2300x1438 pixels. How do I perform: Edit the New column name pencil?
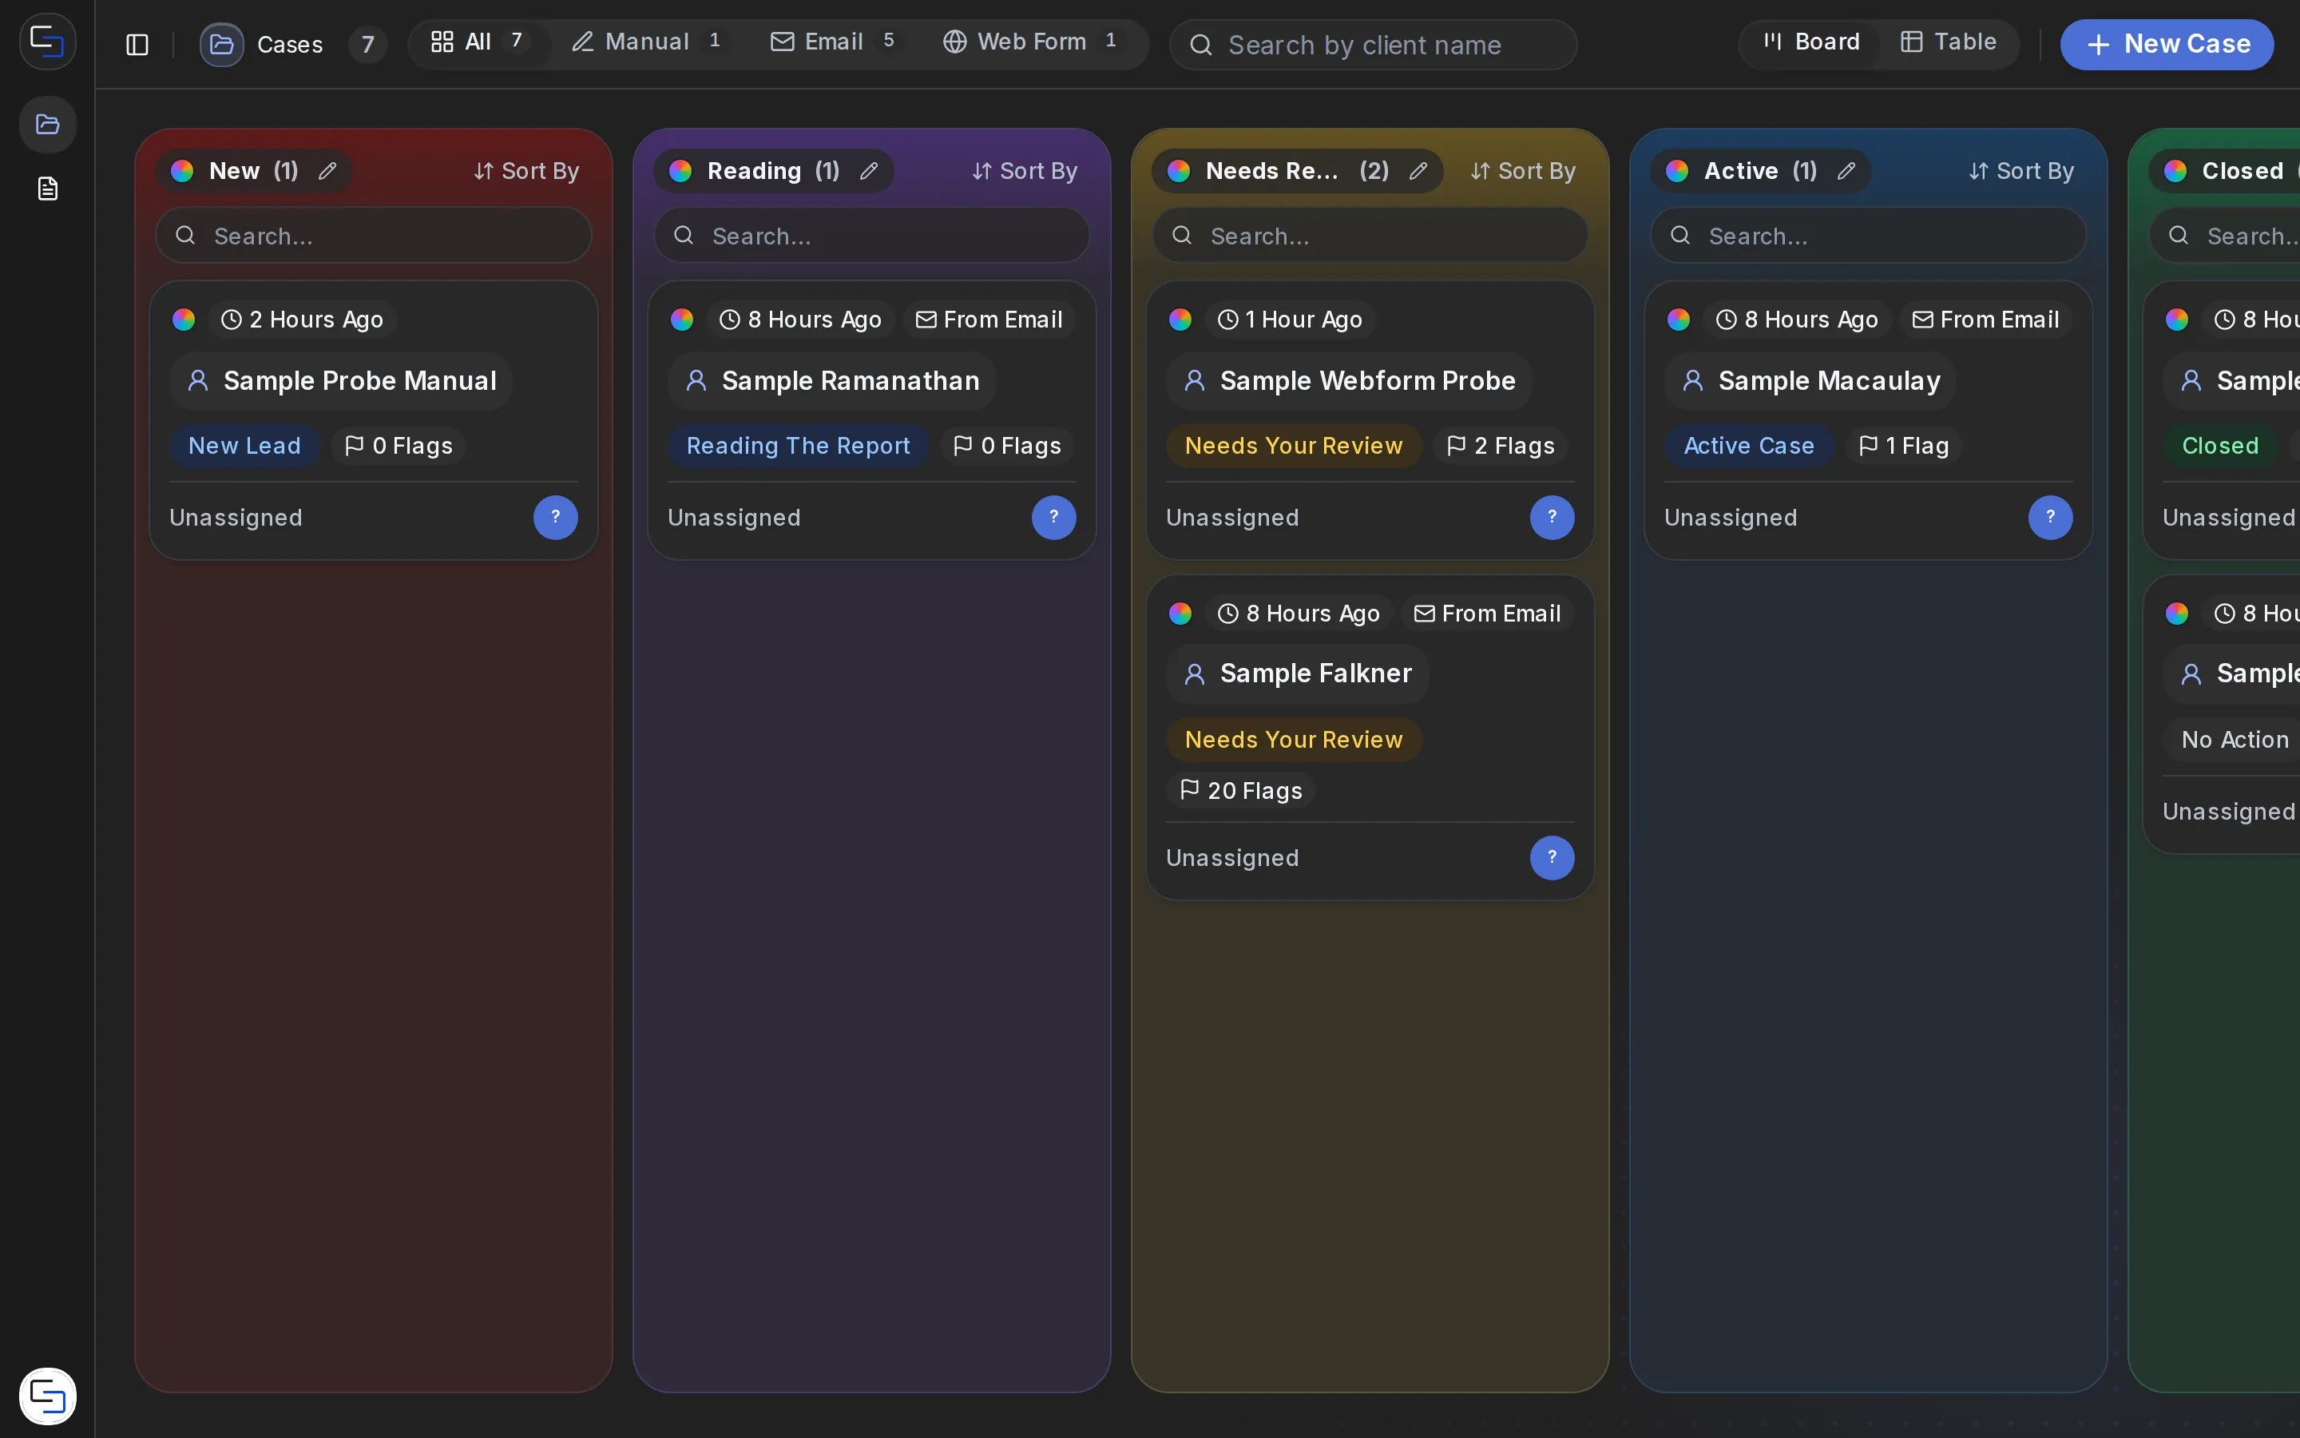[x=327, y=171]
